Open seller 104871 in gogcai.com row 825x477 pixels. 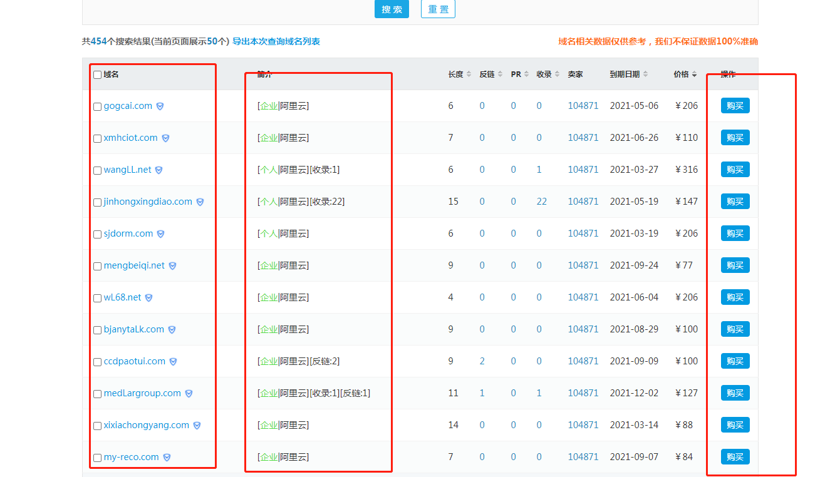tap(583, 106)
